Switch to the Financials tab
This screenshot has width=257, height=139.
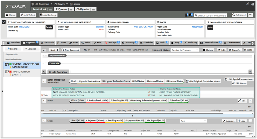pos(47,43)
